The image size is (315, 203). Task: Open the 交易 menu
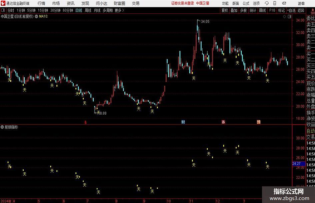pos(136,3)
